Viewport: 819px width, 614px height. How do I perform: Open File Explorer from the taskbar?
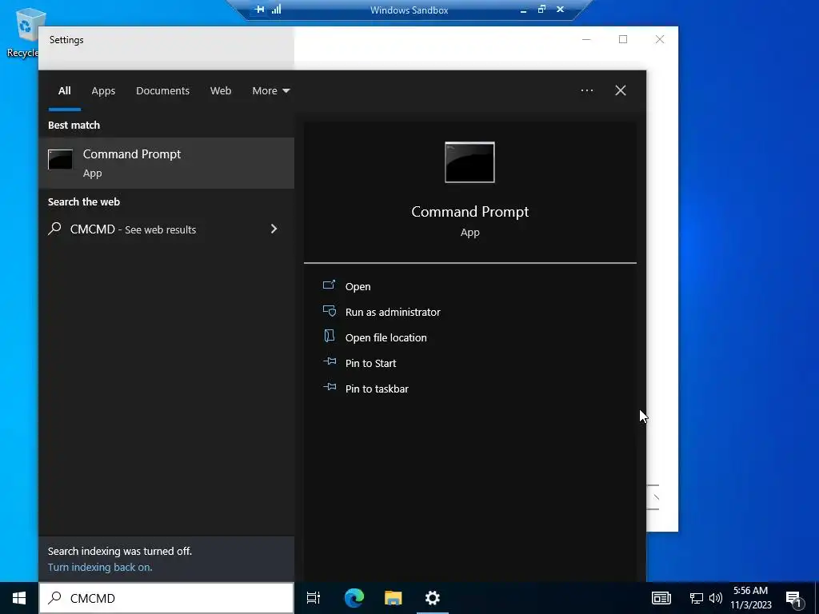(394, 598)
